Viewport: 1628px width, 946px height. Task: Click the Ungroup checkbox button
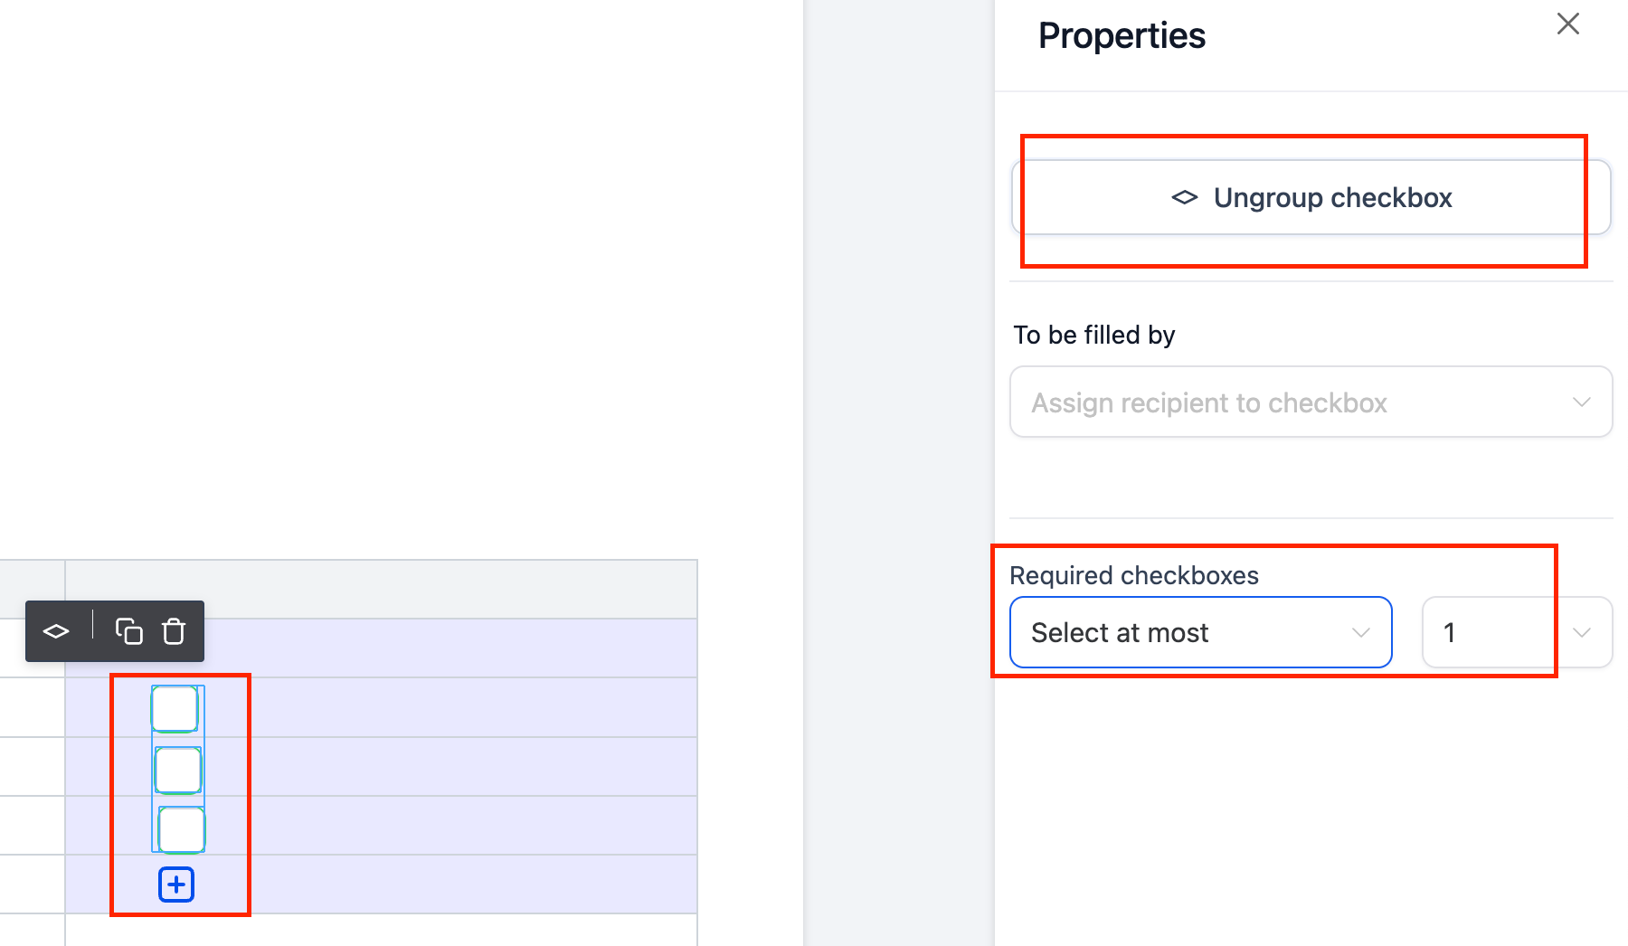tap(1311, 197)
